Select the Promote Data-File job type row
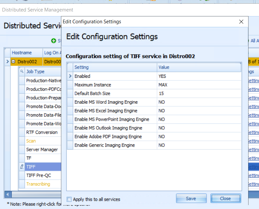Image resolution: width=259 pixels, height=209 pixels. [43, 115]
